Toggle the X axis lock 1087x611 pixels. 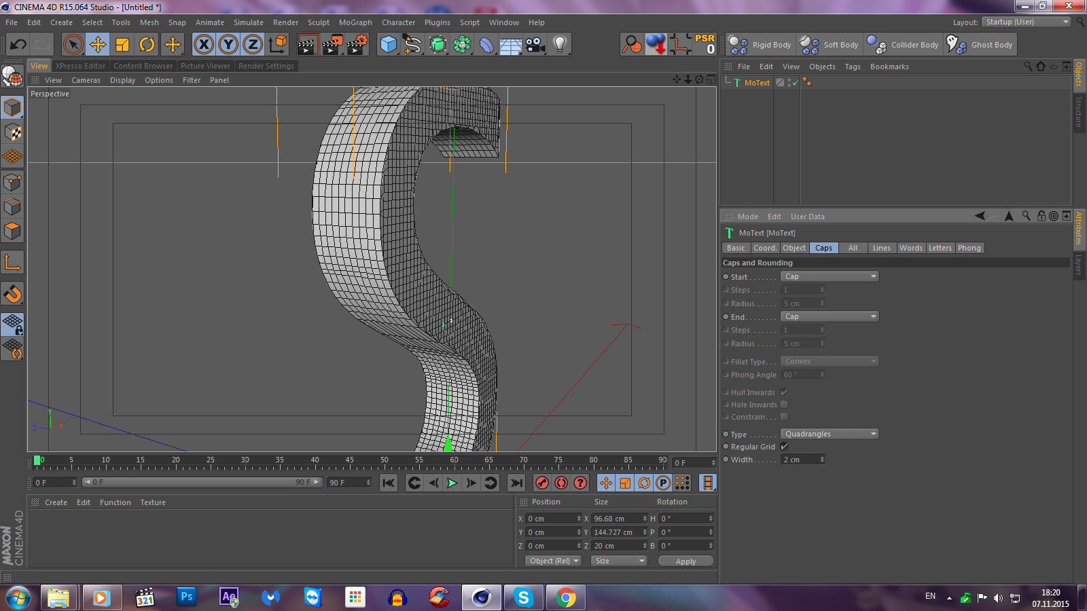coord(203,45)
